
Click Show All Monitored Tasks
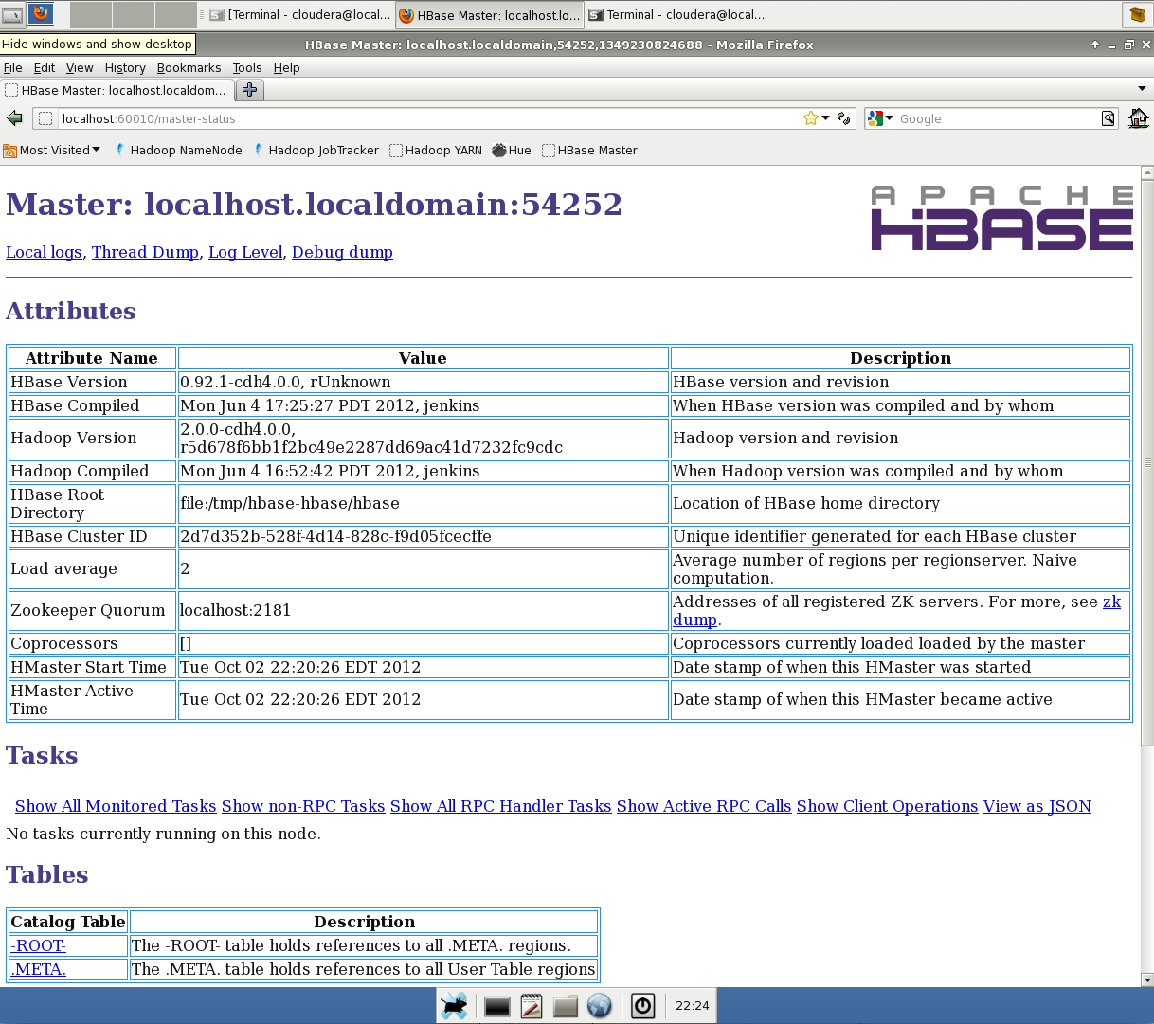(x=116, y=806)
